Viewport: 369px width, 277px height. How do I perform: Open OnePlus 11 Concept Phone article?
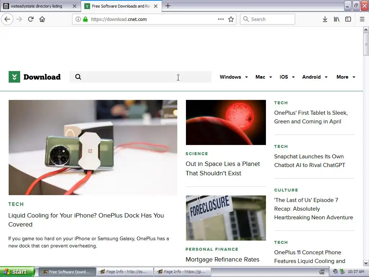click(310, 256)
